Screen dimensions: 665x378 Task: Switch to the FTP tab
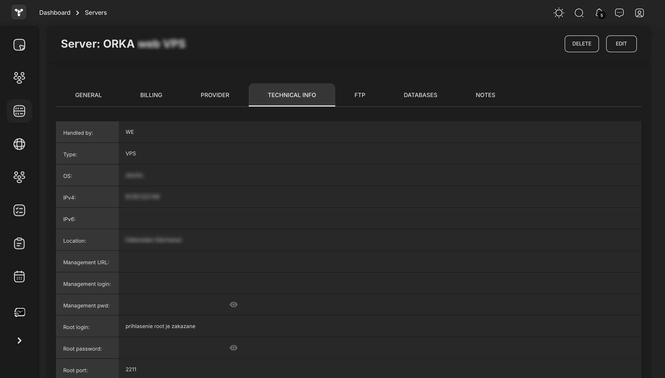coord(360,95)
